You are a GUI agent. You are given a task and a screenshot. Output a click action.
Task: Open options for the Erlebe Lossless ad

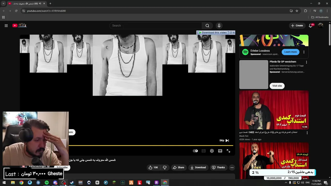pyautogui.click(x=304, y=52)
